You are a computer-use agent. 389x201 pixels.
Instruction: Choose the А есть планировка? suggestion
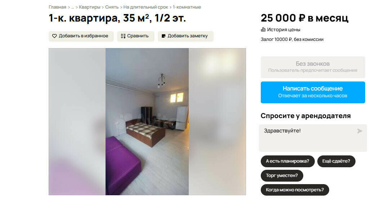pos(287,161)
